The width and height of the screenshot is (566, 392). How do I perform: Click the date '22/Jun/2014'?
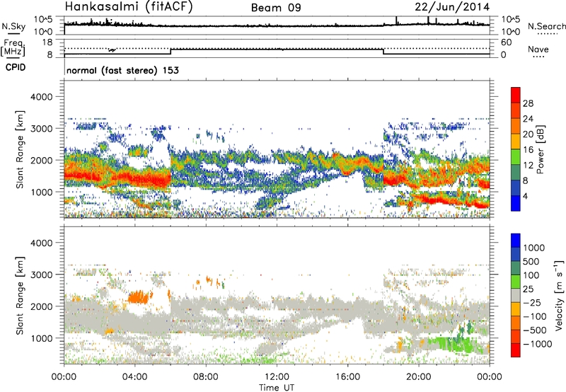click(452, 7)
